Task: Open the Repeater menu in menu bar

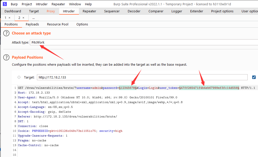Action: [x=58, y=4]
